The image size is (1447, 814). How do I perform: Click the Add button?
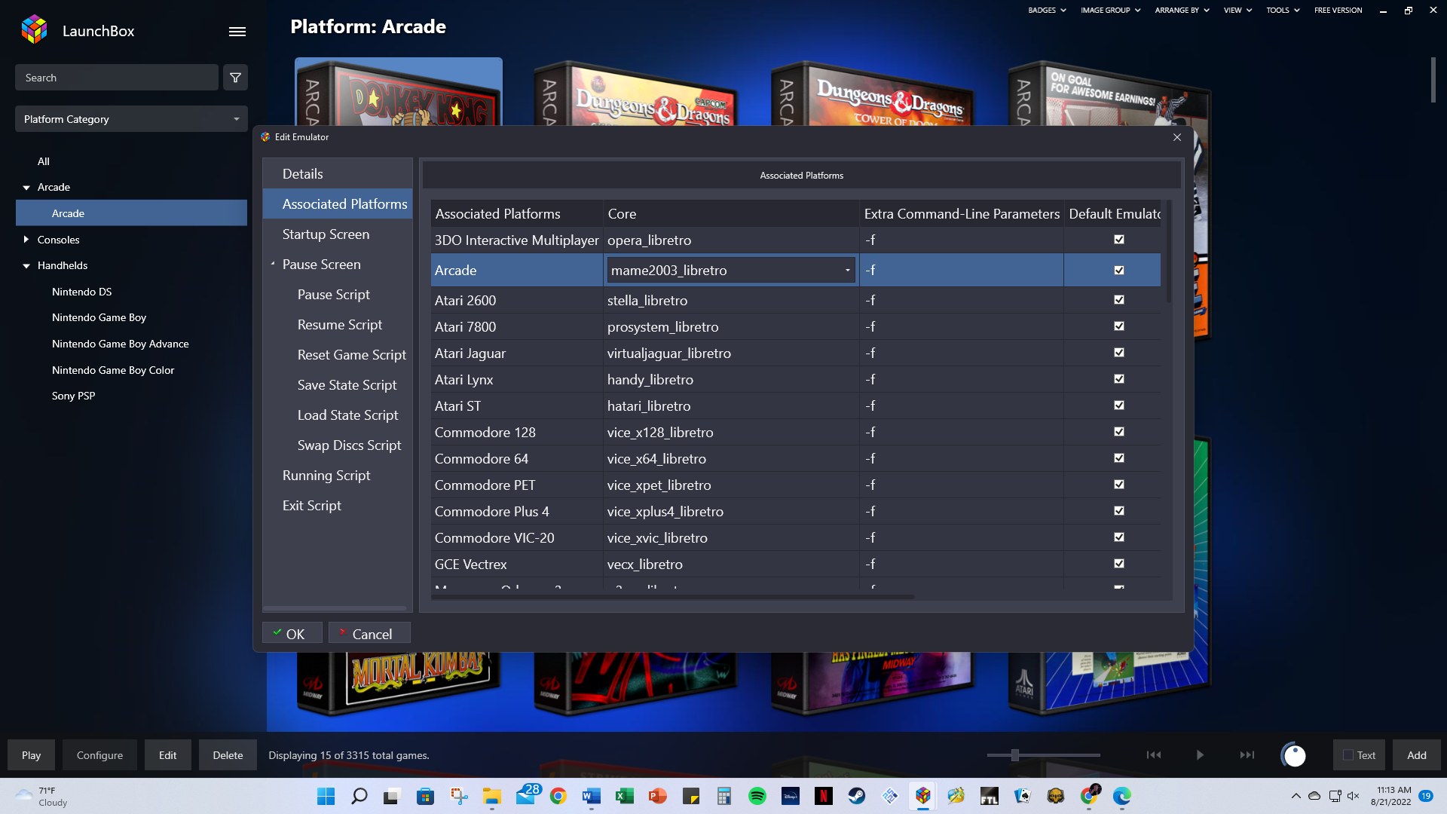pyautogui.click(x=1417, y=755)
